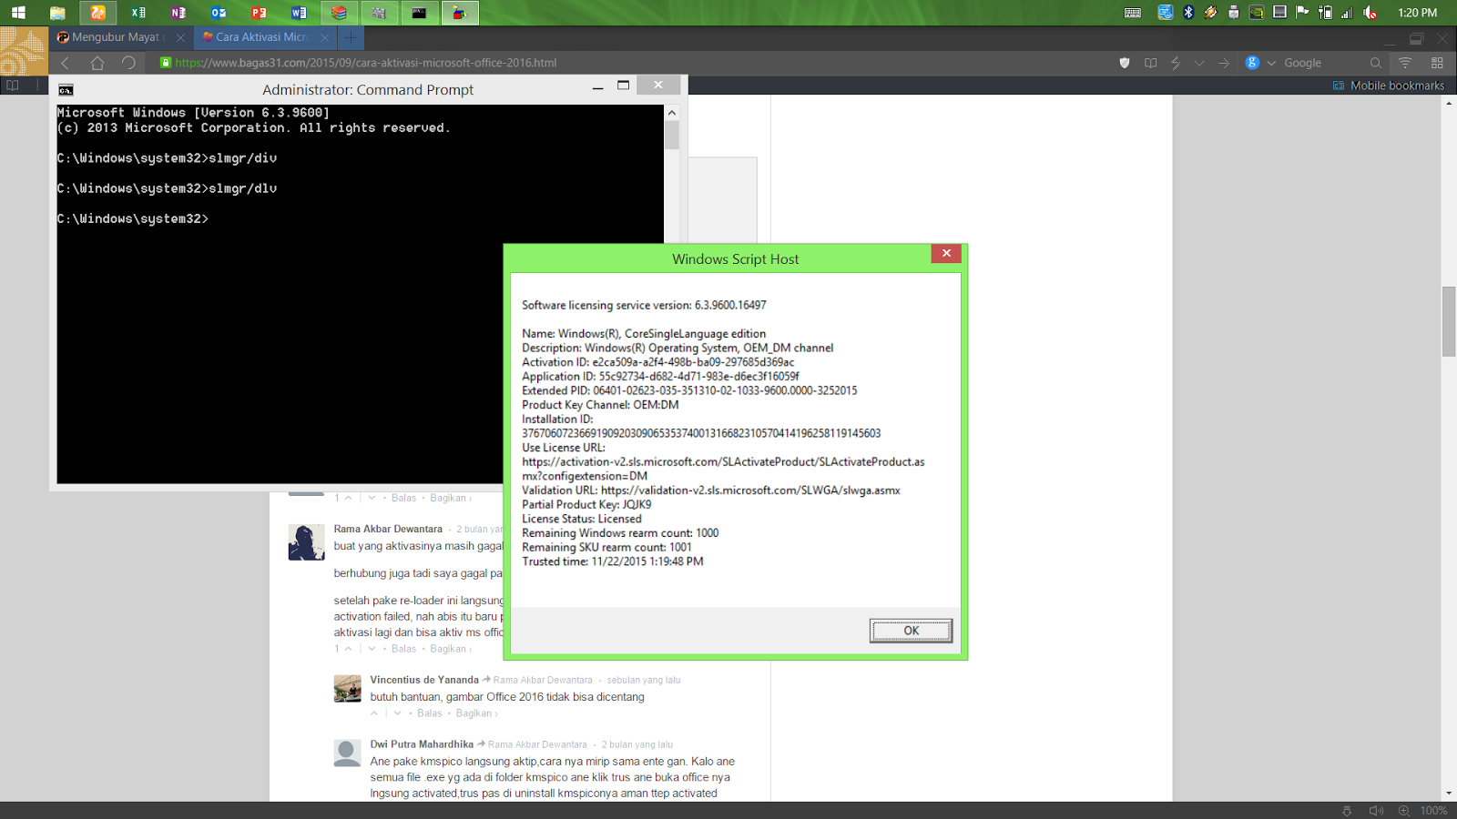Launch Word from the taskbar

coord(299,13)
